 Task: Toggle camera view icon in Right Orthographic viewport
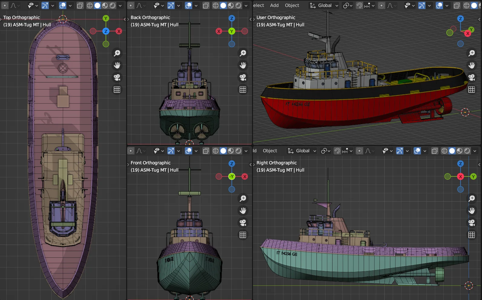coord(472,223)
